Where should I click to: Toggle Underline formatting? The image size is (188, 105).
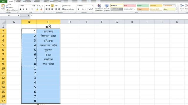point(26,9)
